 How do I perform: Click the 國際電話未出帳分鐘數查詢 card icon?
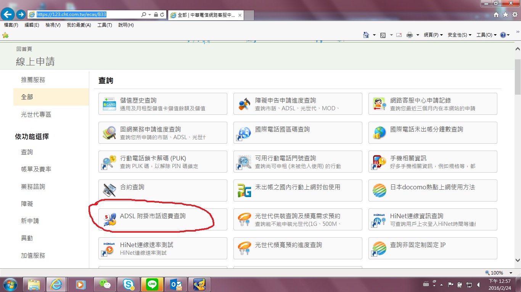(x=379, y=133)
